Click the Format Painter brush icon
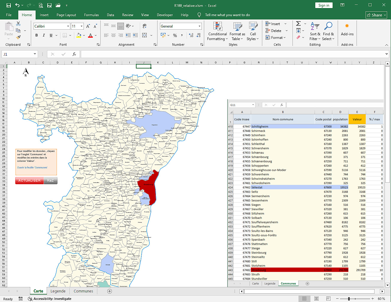Image resolution: width=391 pixels, height=302 pixels. click(18, 37)
